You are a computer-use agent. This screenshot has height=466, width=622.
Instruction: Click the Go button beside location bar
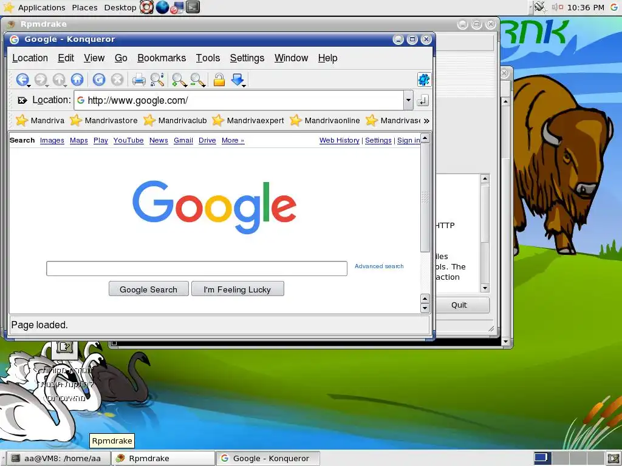(423, 100)
